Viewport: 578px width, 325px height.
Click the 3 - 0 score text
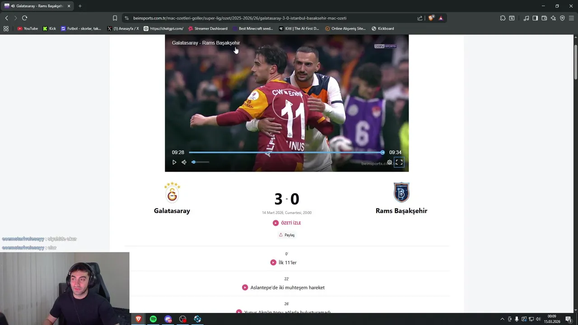[287, 199]
